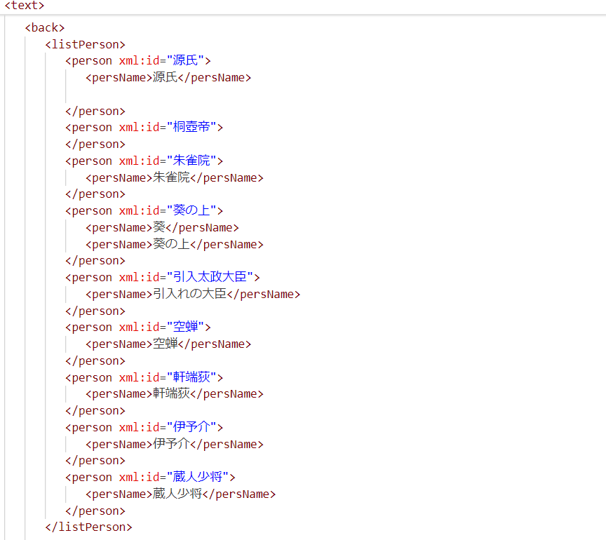Click the xml:id value "葵の上"
The image size is (606, 540).
pos(191,210)
